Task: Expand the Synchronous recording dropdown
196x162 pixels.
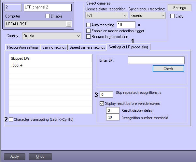Action: (163, 15)
